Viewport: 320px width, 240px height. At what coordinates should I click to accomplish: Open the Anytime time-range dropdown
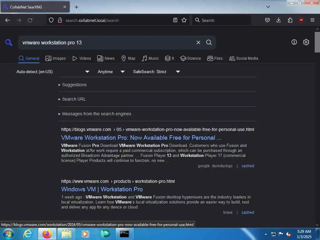(x=111, y=72)
